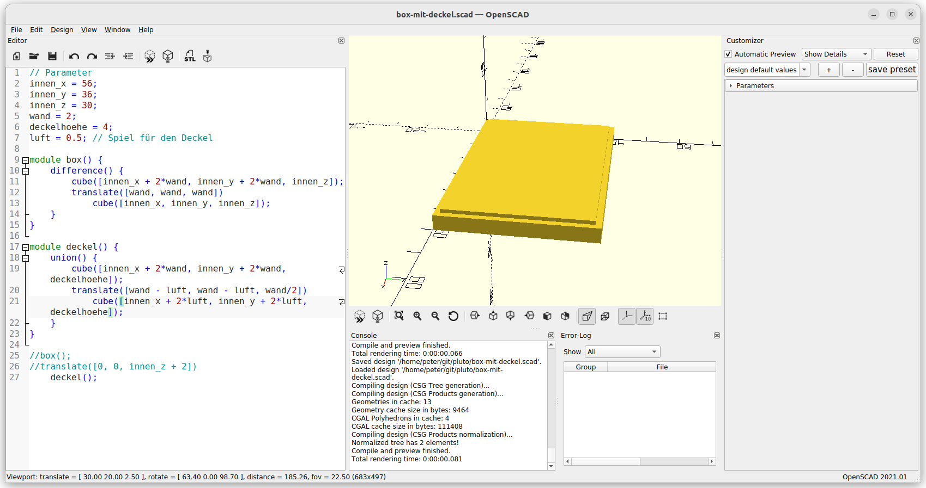Switch to the Bottom view

[511, 316]
